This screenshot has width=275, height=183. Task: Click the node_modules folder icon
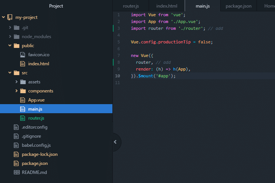(17, 37)
